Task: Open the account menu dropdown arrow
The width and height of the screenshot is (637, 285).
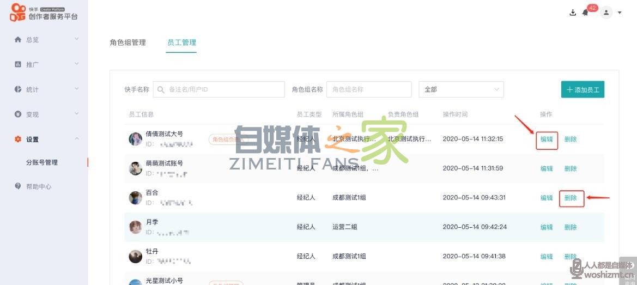Action: click(620, 13)
